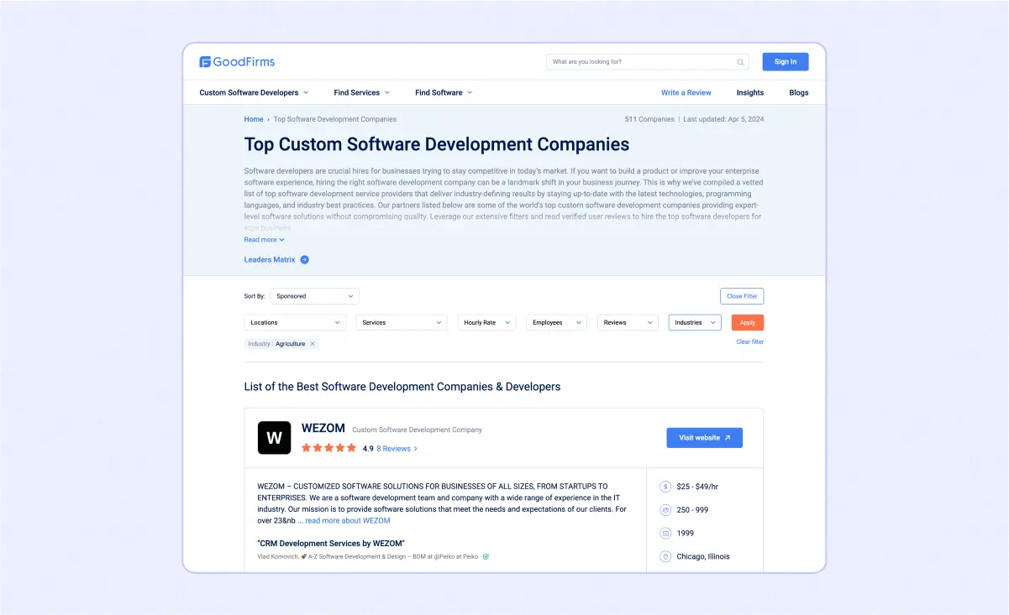Click read more about WEZOM
This screenshot has height=615, width=1009.
(348, 521)
